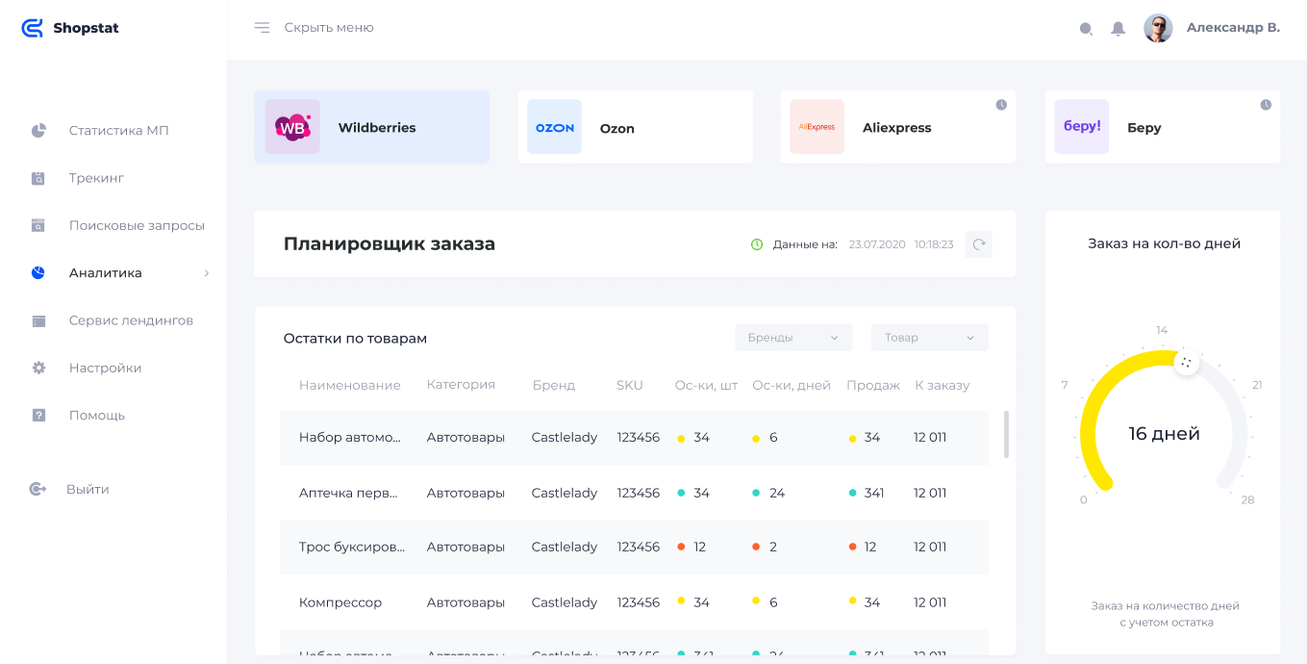Select the Ozon marketplace tab
The image size is (1307, 664).
click(635, 126)
